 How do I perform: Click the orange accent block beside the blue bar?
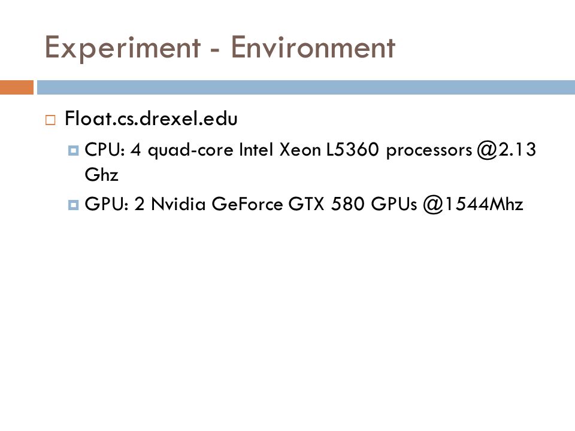coord(17,87)
